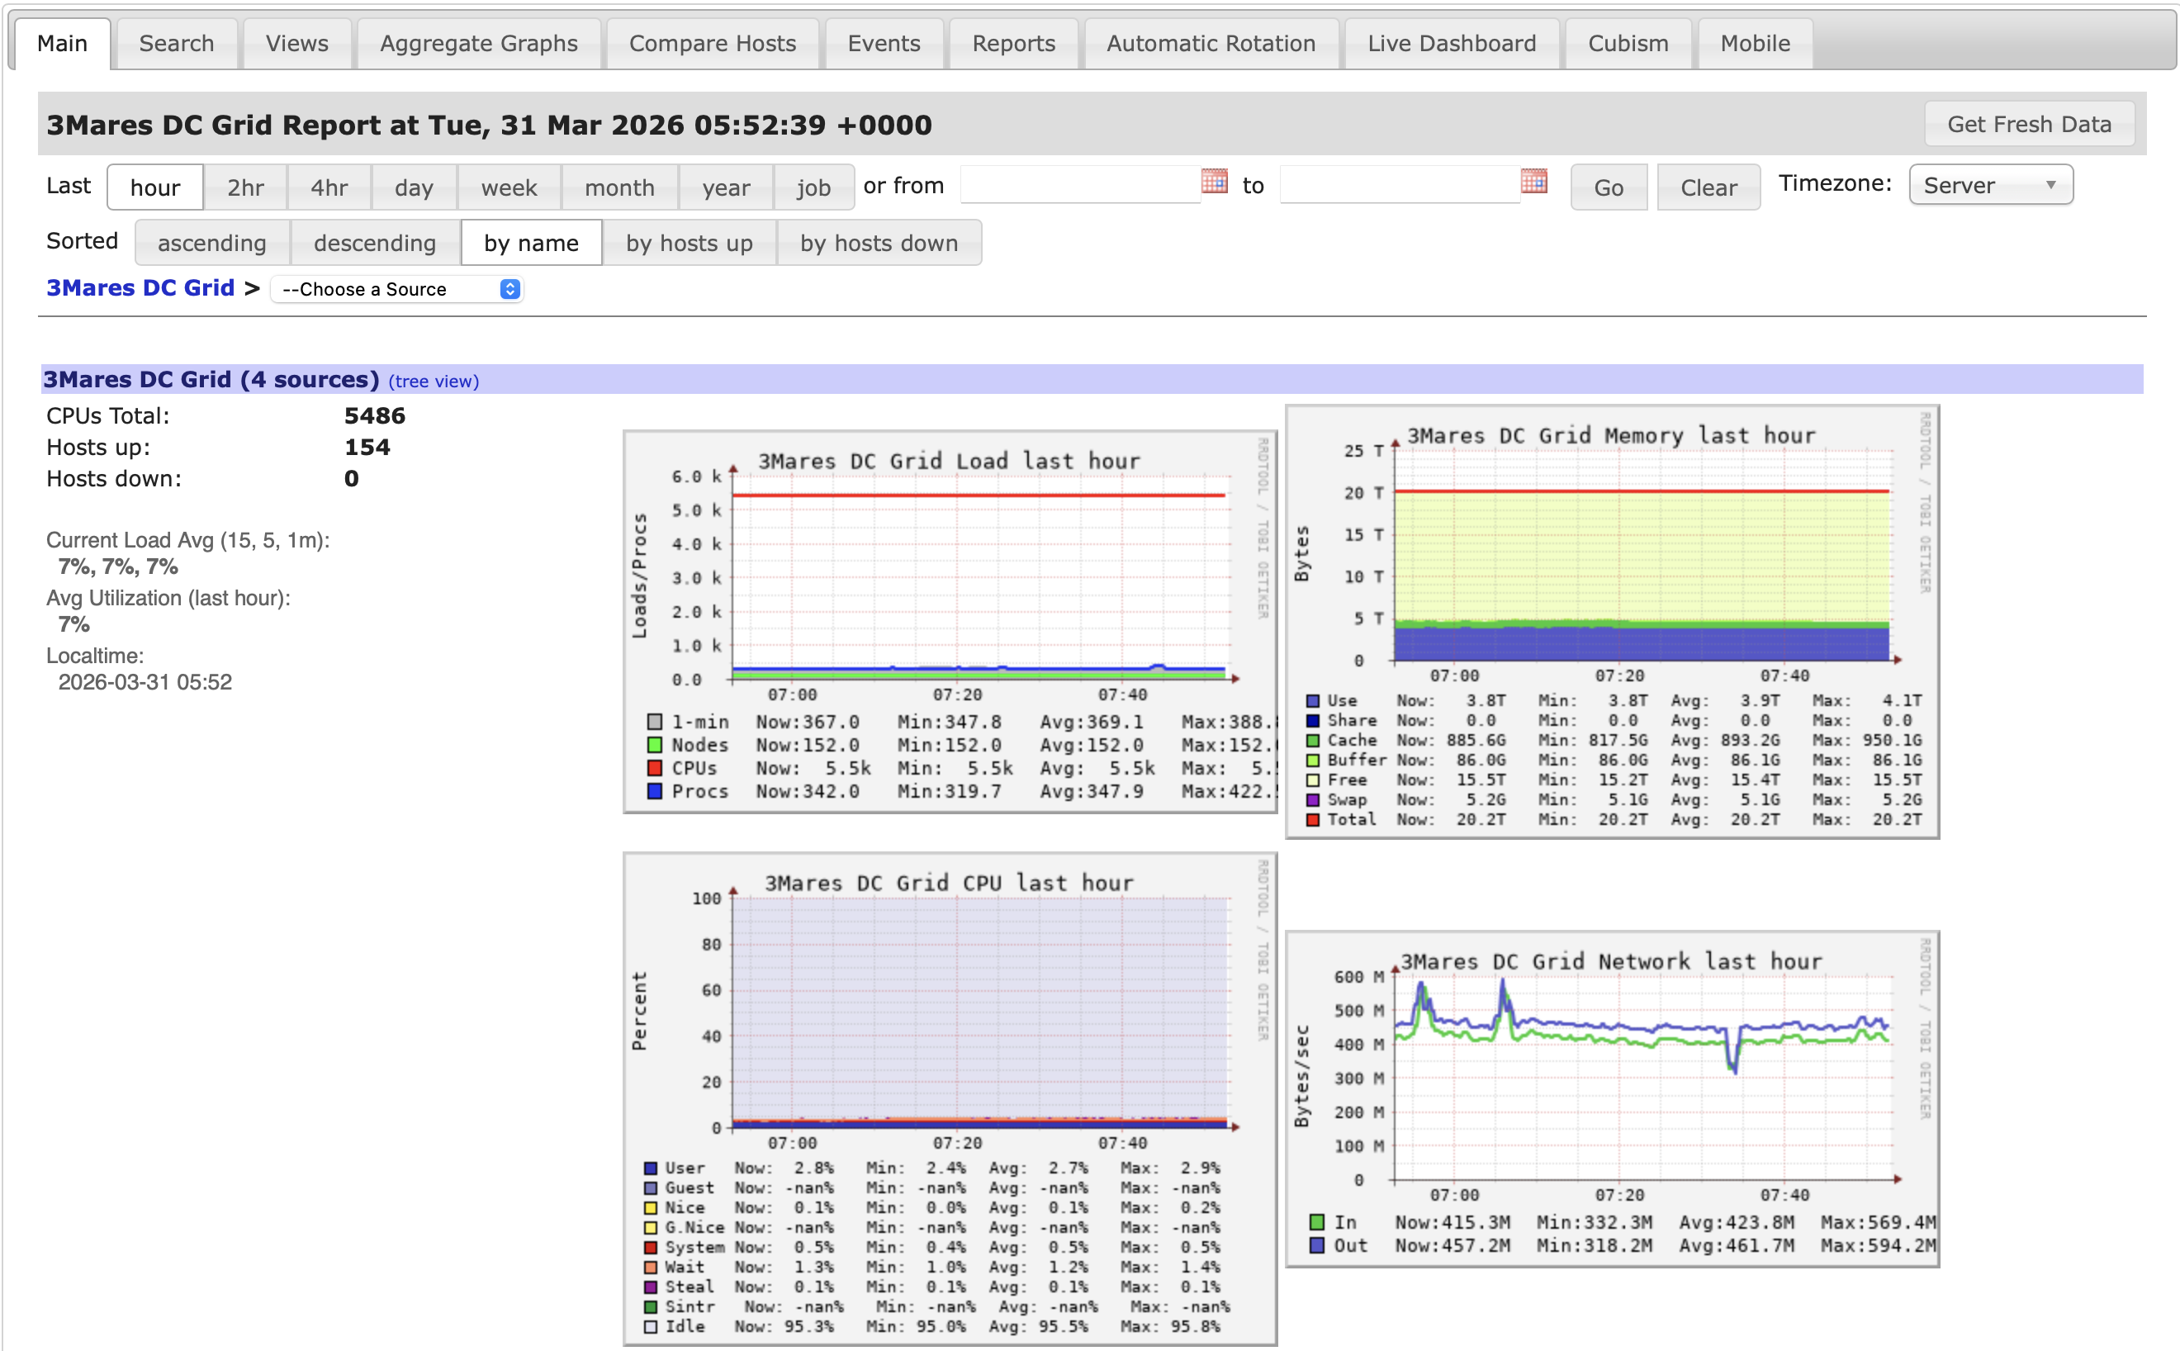This screenshot has height=1351, width=2180.
Task: Open the 'from' date calendar icon
Action: [1213, 182]
